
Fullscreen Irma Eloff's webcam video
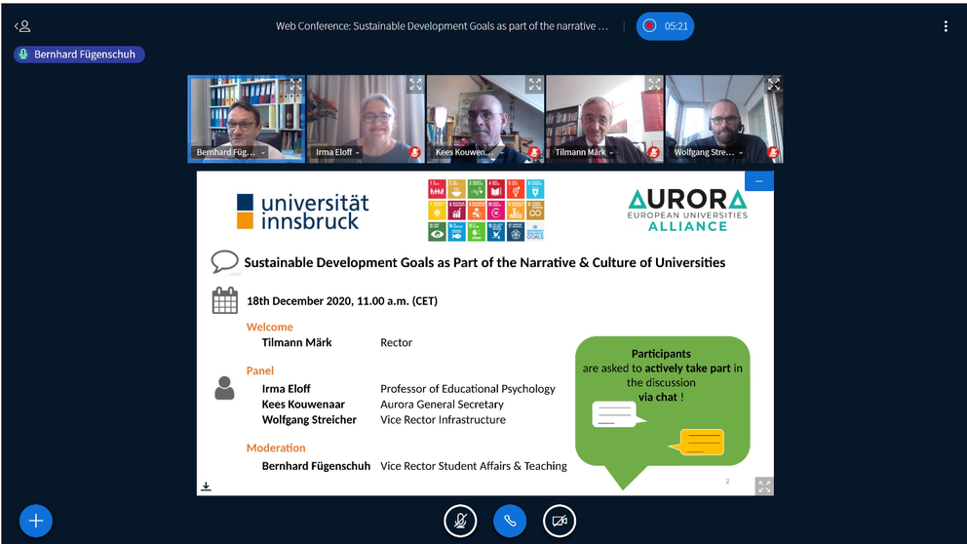click(415, 85)
